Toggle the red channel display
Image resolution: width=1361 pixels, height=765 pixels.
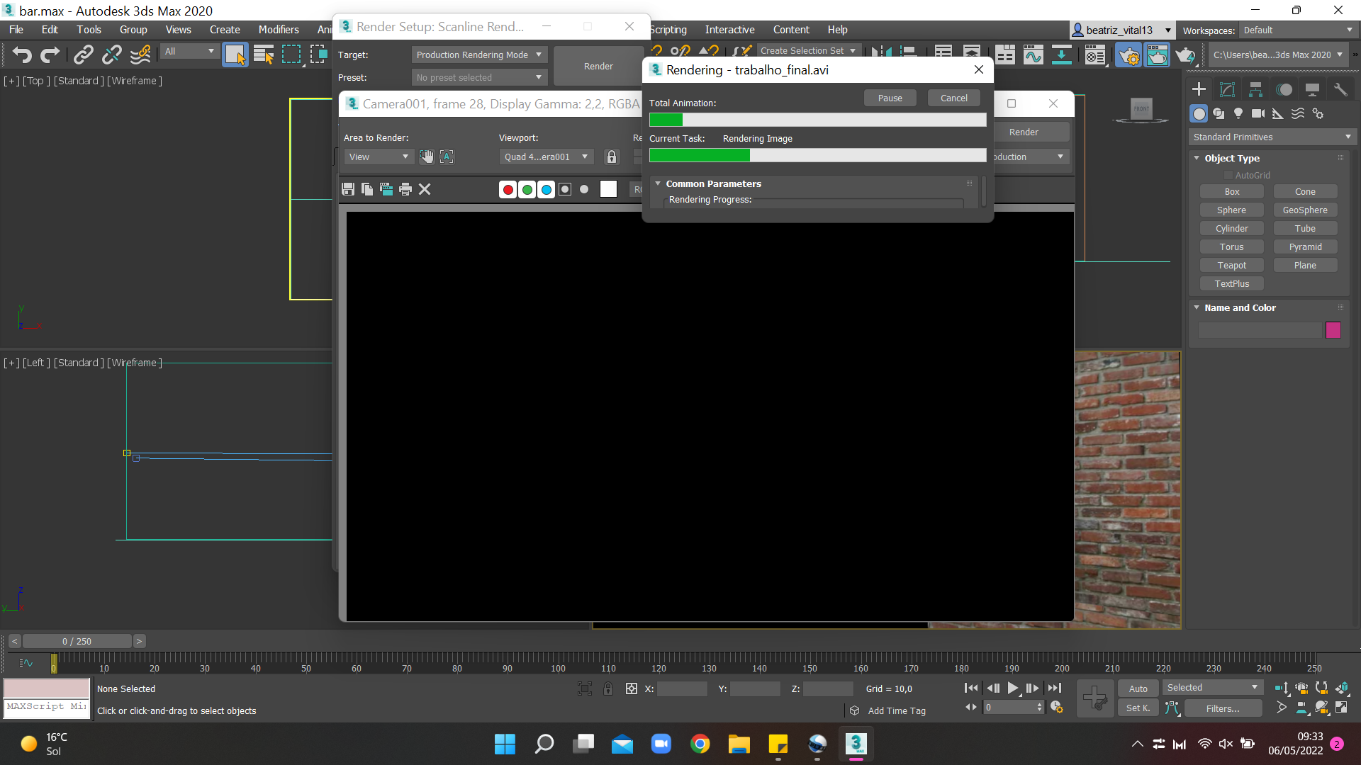pyautogui.click(x=508, y=189)
